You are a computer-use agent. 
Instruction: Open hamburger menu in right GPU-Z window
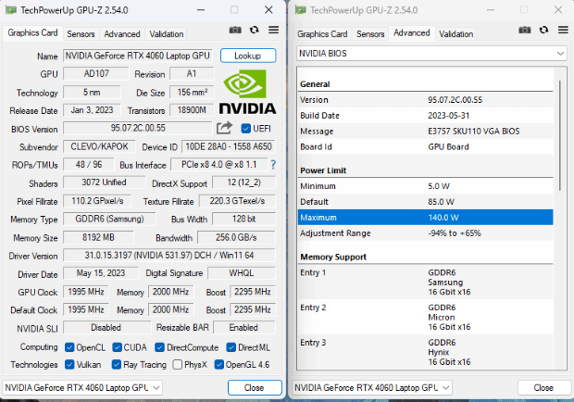tap(563, 30)
